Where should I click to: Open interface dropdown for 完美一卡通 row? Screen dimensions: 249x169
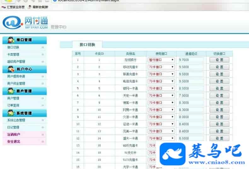click(161, 131)
